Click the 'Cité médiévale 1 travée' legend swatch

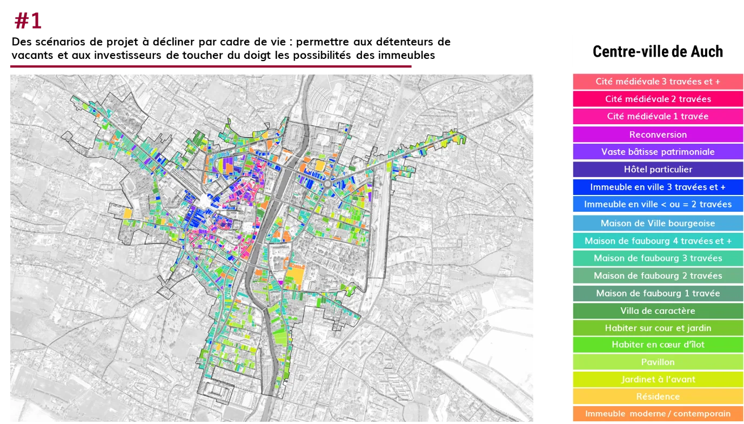click(x=658, y=117)
